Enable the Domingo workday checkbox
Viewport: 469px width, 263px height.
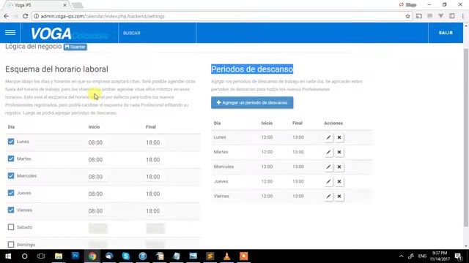(x=11, y=245)
